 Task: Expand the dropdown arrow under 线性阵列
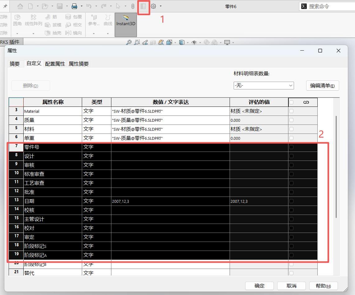33,34
